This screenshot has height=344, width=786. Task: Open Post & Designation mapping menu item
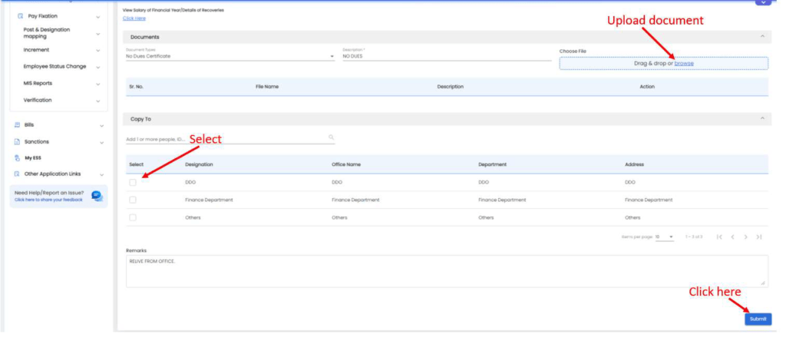tap(47, 33)
